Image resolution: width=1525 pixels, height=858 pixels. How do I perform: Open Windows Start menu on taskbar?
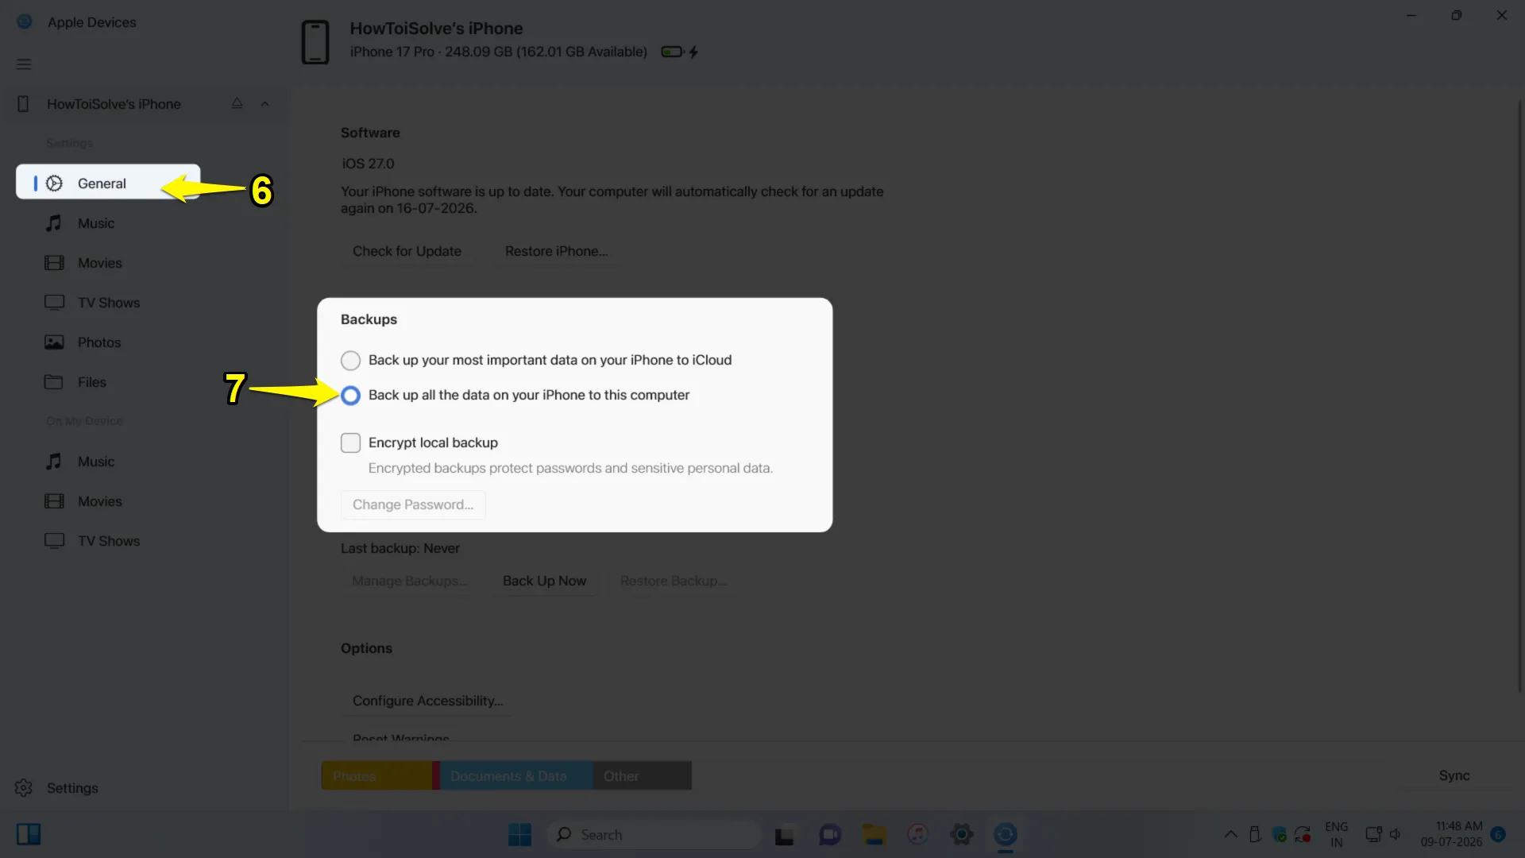pyautogui.click(x=519, y=834)
